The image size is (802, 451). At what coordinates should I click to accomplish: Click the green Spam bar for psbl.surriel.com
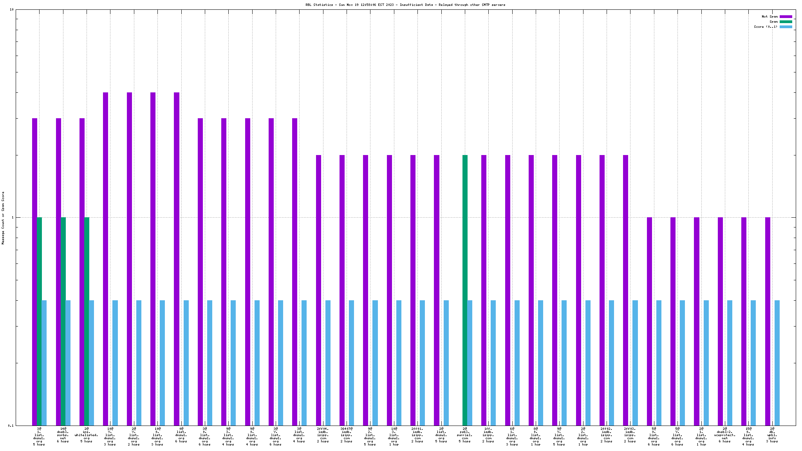coord(465,290)
